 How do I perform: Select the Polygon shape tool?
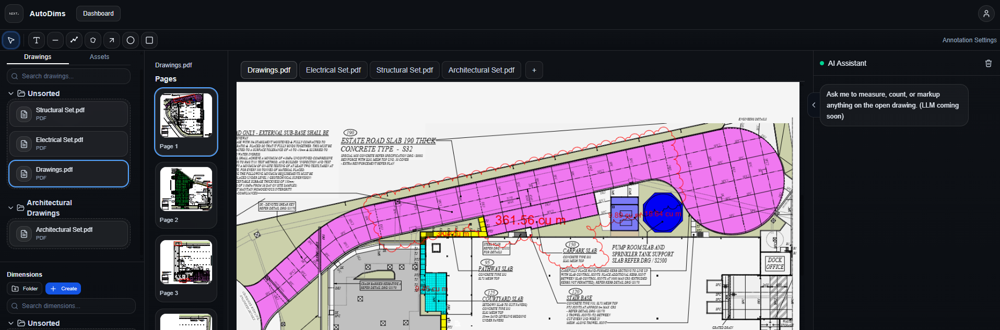pos(93,40)
